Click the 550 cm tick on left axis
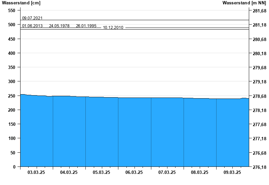This screenshot has width=269, height=185. click(x=12, y=11)
